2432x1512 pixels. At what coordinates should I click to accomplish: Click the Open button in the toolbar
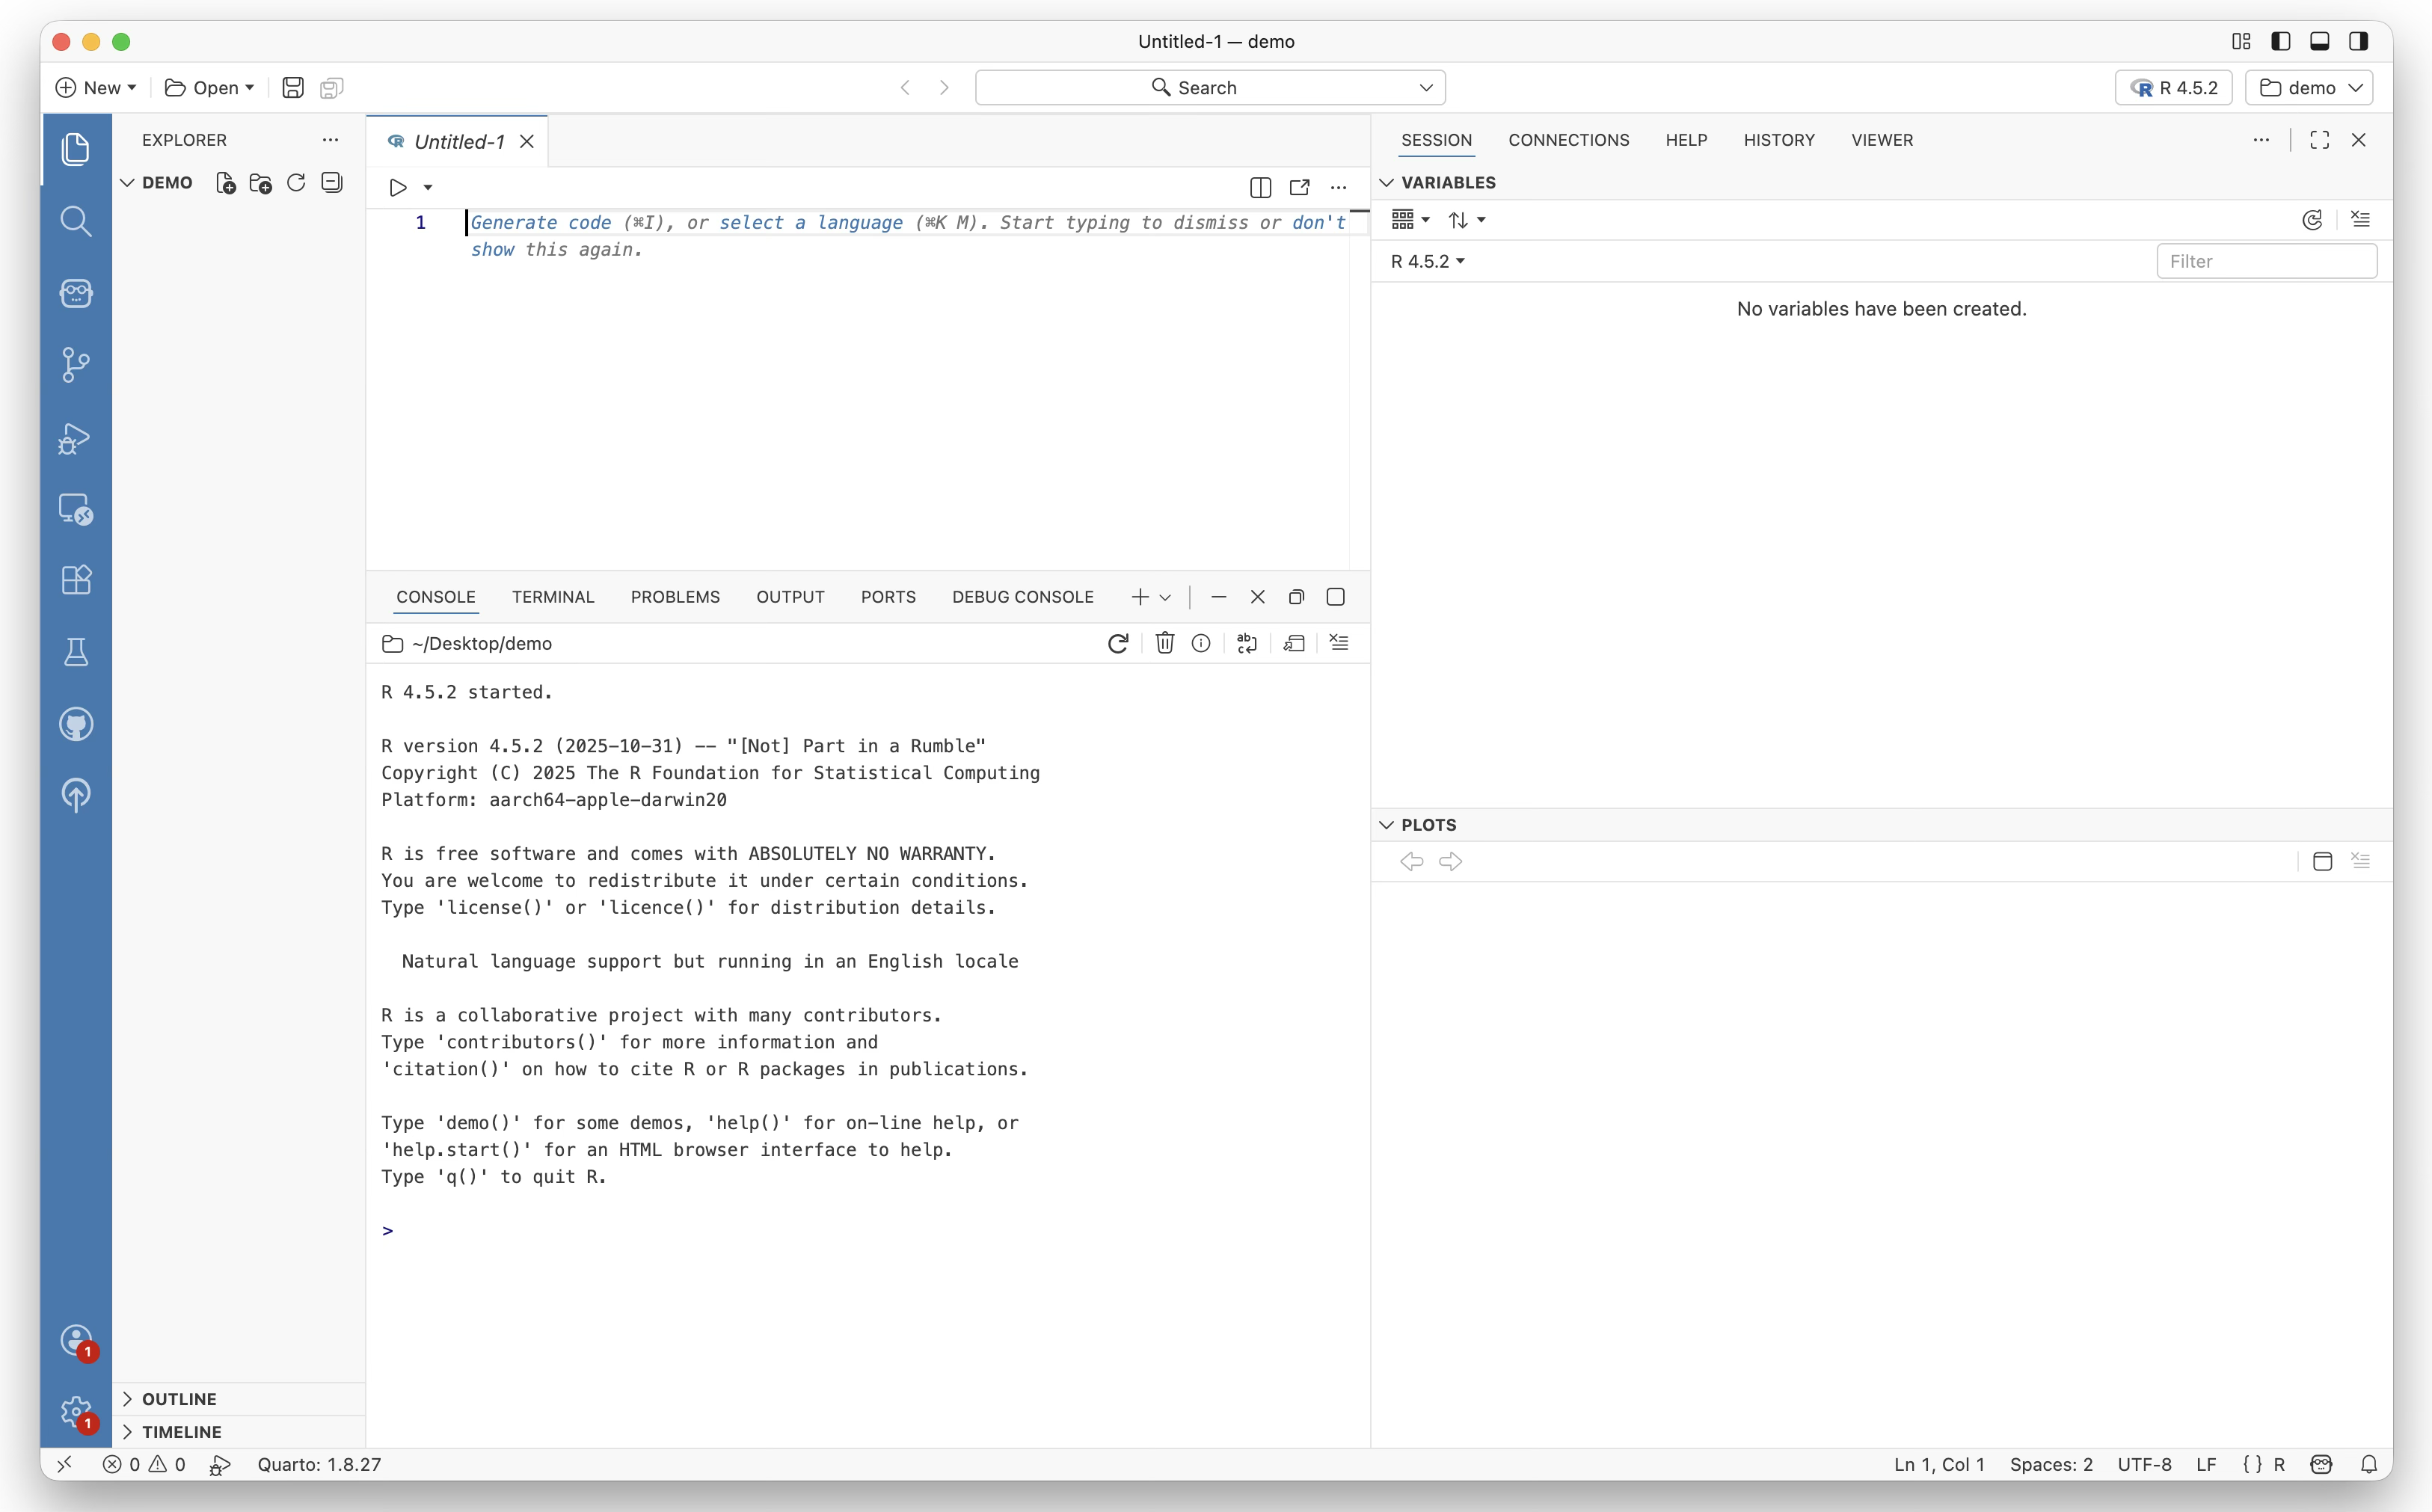coord(209,87)
